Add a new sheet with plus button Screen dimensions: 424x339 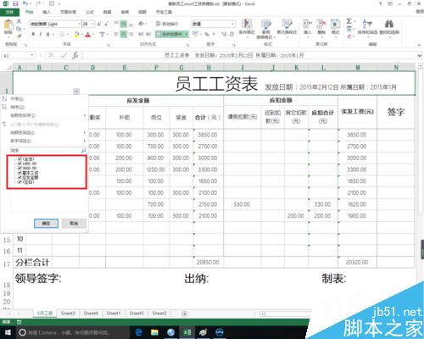(x=184, y=314)
